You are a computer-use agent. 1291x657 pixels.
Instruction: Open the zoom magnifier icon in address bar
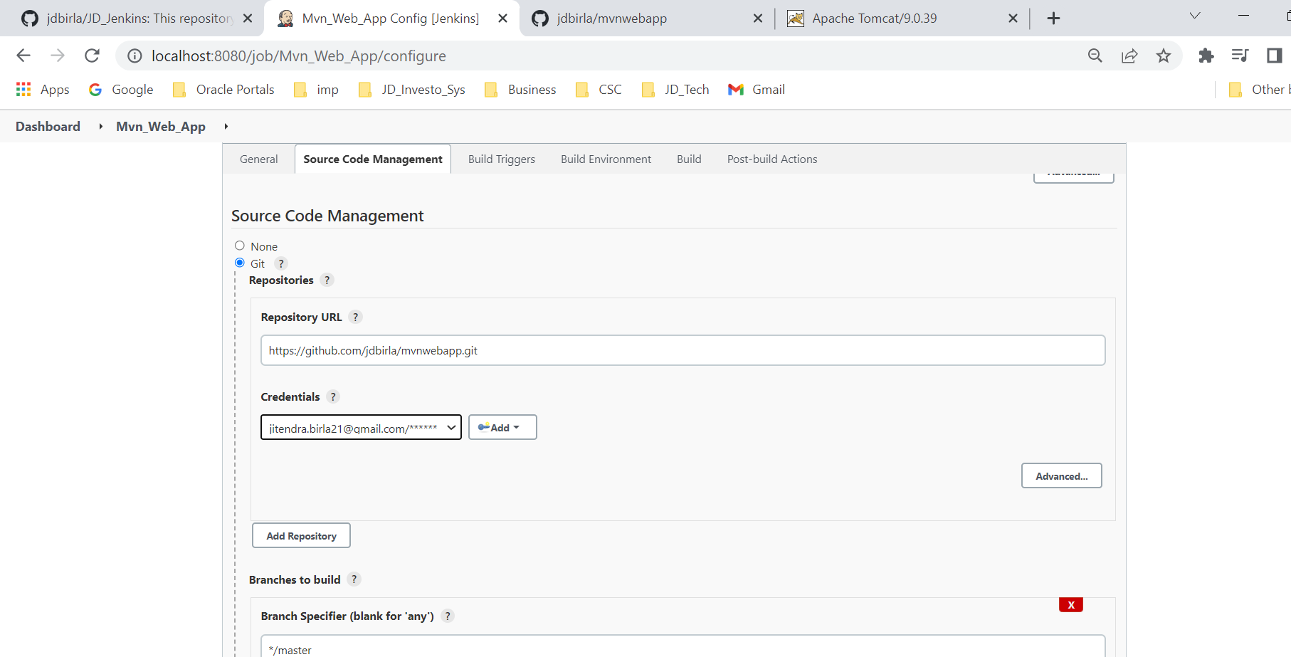1095,56
